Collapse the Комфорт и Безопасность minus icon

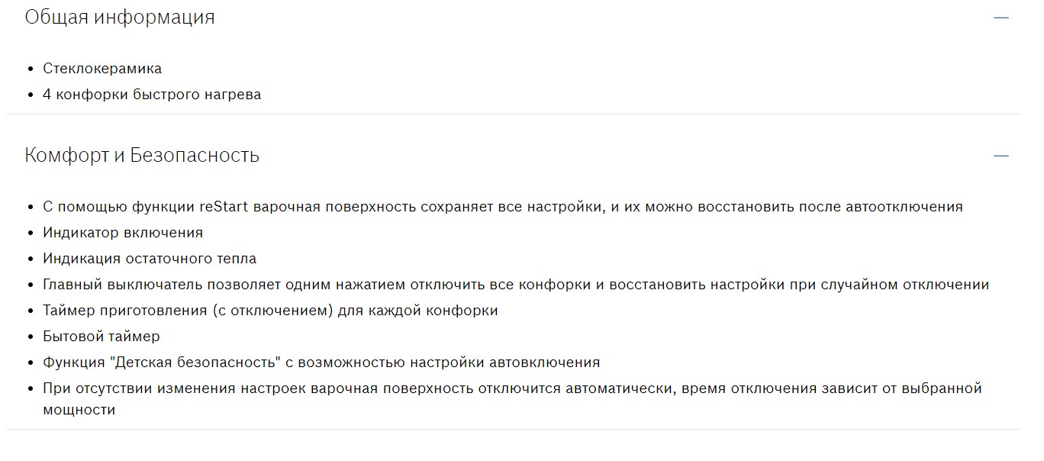coord(1000,156)
